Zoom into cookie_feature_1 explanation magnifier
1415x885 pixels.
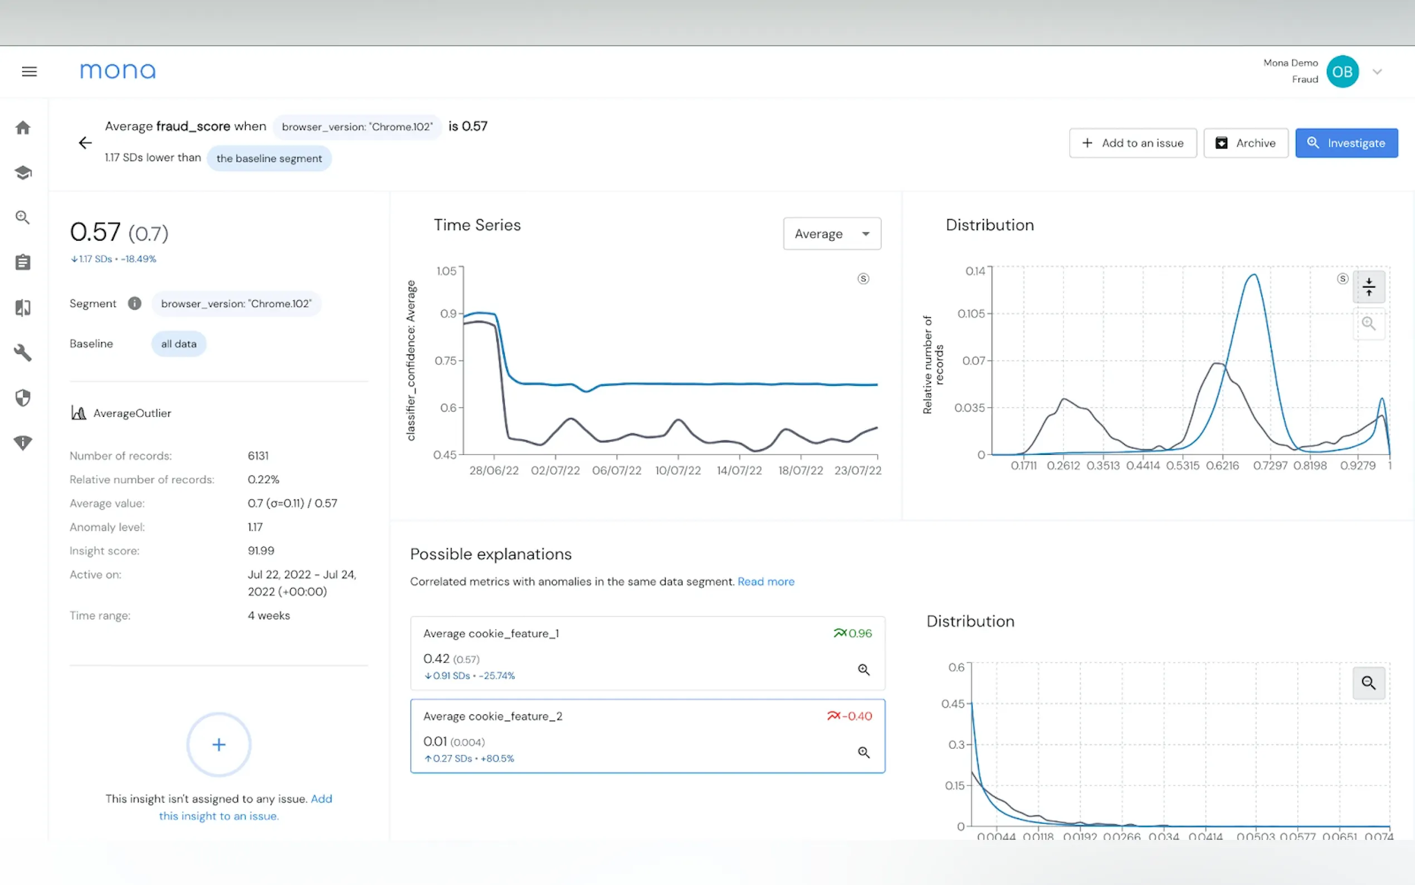(863, 670)
